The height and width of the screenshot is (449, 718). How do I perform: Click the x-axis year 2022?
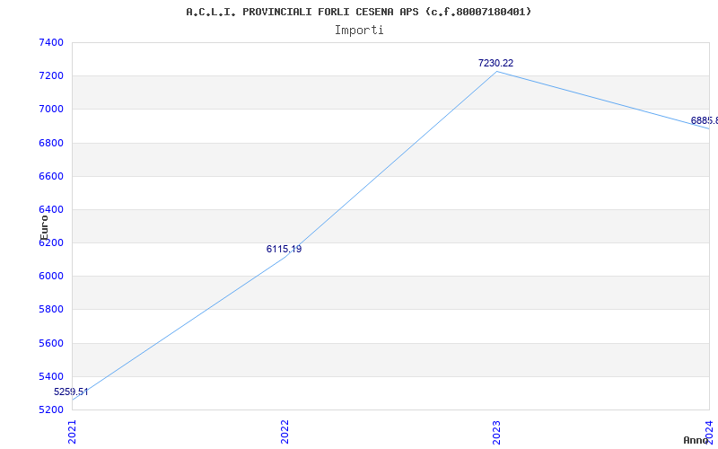pyautogui.click(x=285, y=432)
